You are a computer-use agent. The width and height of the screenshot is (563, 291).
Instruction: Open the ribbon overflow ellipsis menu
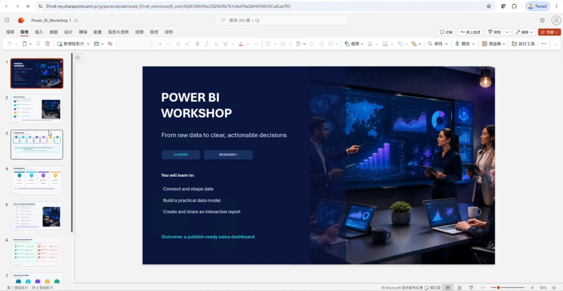click(544, 44)
